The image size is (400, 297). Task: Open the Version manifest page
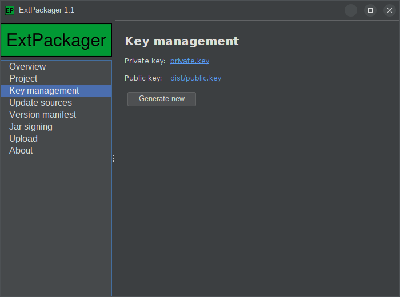point(56,114)
